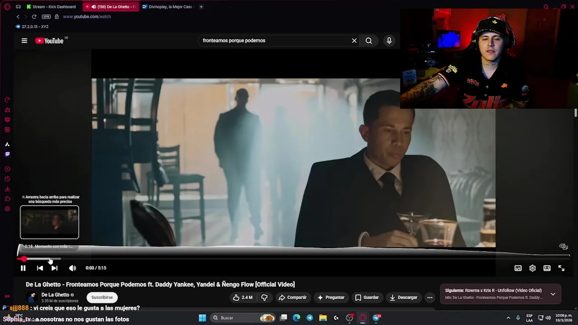
Task: Subscribe with the Suscribirse button
Action: pyautogui.click(x=102, y=297)
